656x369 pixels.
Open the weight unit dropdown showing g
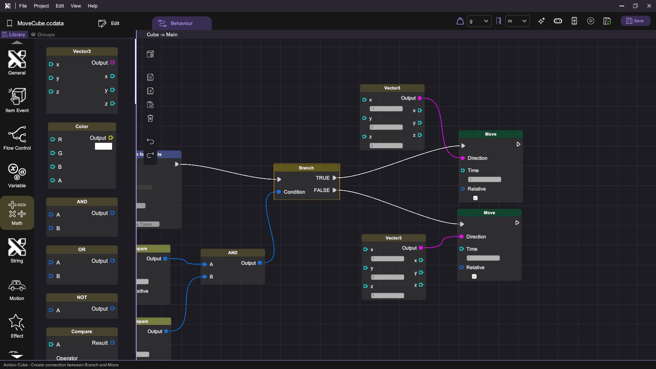pyautogui.click(x=479, y=21)
